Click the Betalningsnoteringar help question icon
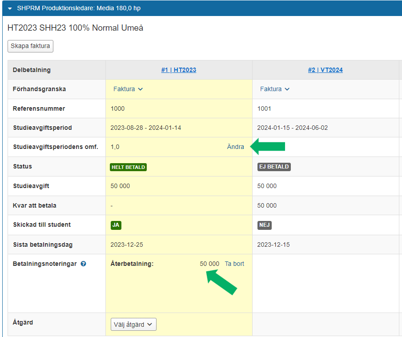The image size is (402, 337). [83, 264]
